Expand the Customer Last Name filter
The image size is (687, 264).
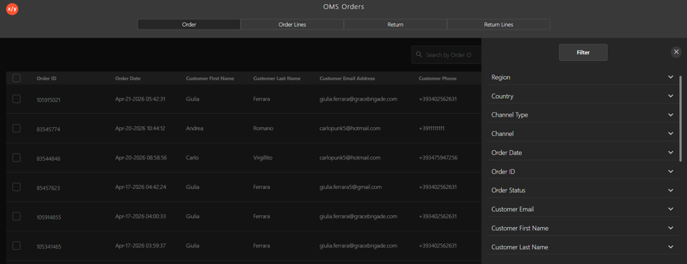click(x=583, y=247)
